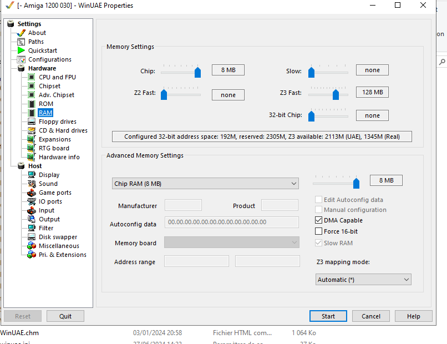
Task: Click the second Address range field
Action: [x=267, y=261]
